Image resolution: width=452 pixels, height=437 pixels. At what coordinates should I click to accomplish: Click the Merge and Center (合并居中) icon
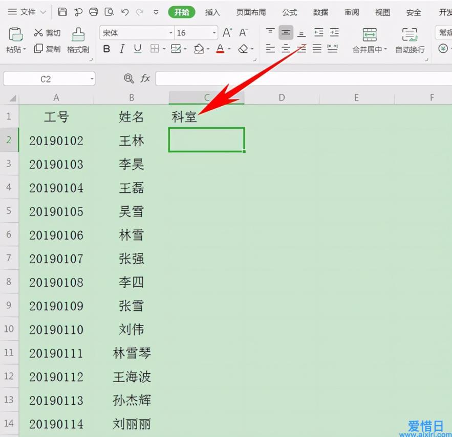click(x=370, y=40)
